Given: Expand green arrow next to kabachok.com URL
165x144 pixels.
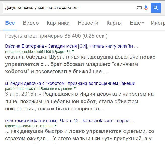Looking at the screenshot, I should pos(56,125).
